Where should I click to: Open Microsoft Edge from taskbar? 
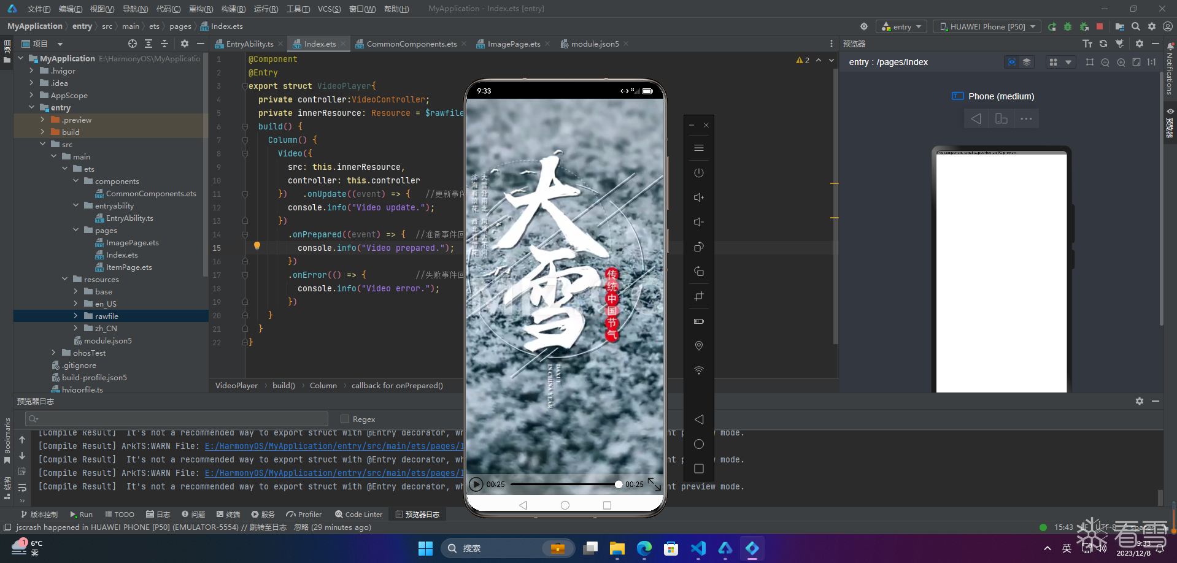click(x=644, y=548)
